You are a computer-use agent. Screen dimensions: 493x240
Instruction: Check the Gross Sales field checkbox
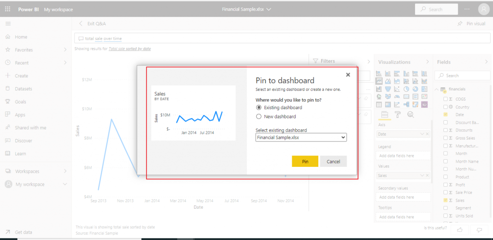coord(445,138)
